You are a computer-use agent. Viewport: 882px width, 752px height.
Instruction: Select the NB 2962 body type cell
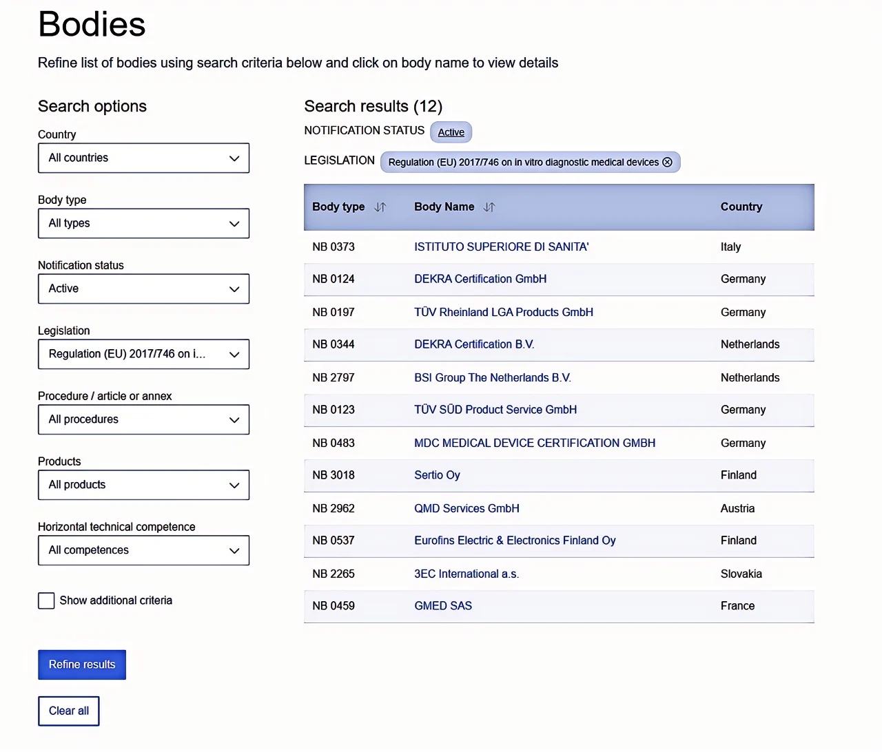[x=334, y=508]
